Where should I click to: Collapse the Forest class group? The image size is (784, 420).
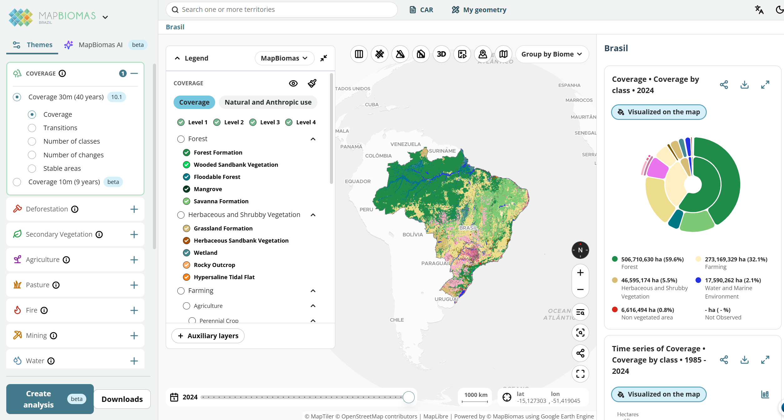tap(313, 139)
